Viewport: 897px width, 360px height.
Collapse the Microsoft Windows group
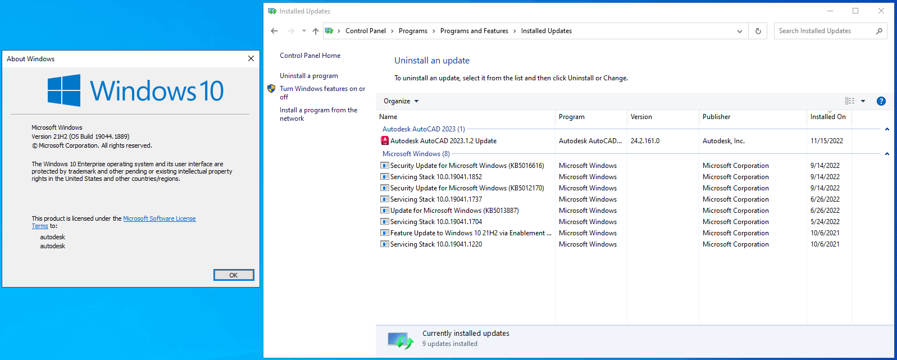pyautogui.click(x=887, y=154)
